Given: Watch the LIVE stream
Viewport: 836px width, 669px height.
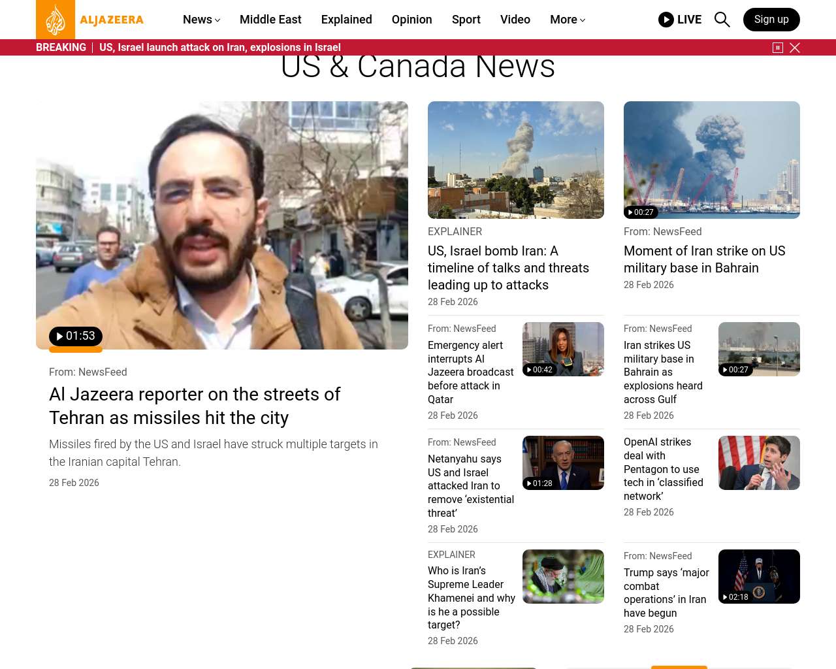Looking at the screenshot, I should pos(680,20).
